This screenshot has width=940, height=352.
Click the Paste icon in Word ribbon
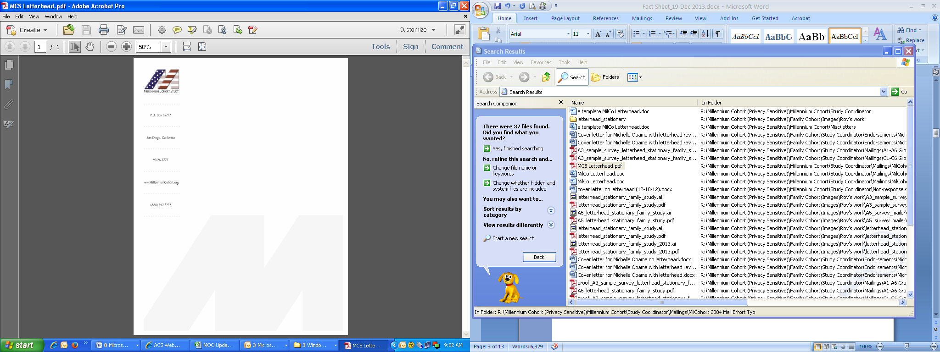484,34
